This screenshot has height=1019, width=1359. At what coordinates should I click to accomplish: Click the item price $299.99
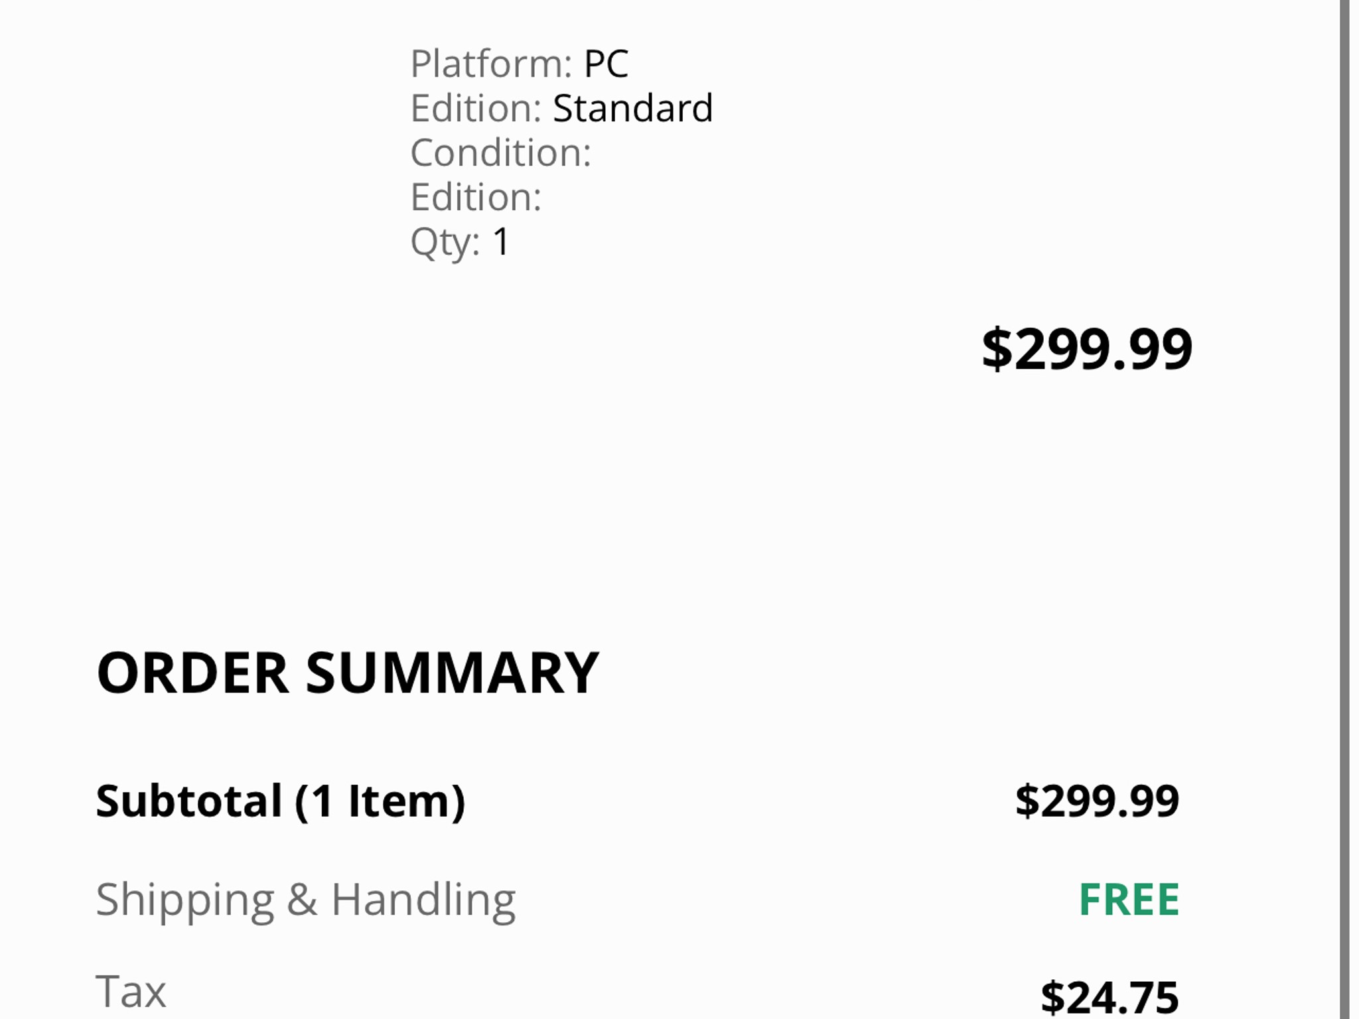pyautogui.click(x=1087, y=349)
